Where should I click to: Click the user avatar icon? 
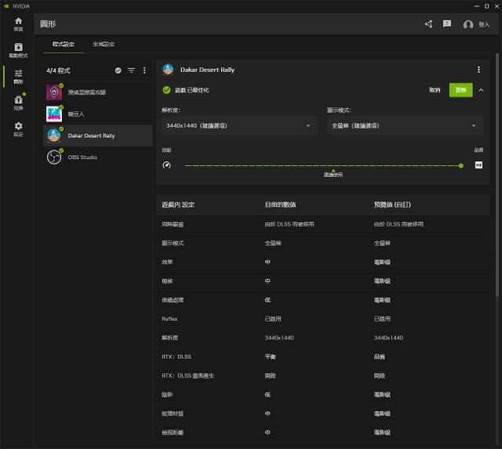[468, 24]
